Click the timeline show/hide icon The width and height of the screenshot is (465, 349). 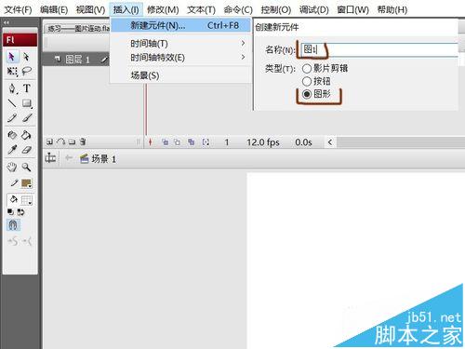click(50, 158)
